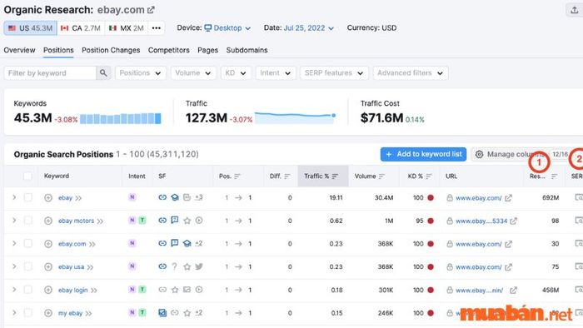
Task: Check the 'ebay login' row checkbox
Action: tap(27, 290)
